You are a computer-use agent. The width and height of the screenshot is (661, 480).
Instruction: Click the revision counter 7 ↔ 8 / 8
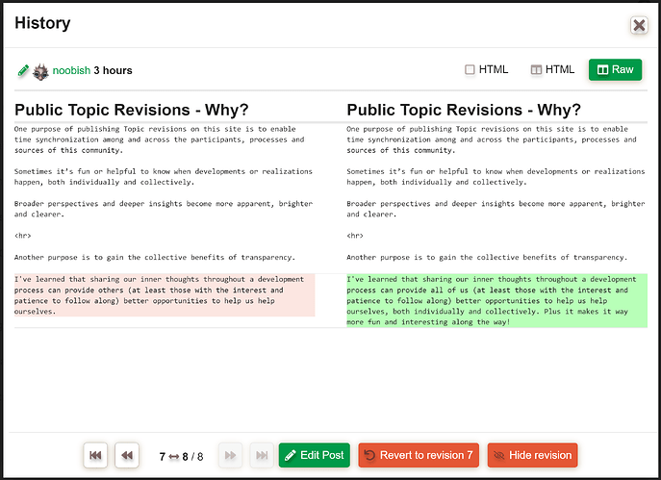pyautogui.click(x=181, y=456)
